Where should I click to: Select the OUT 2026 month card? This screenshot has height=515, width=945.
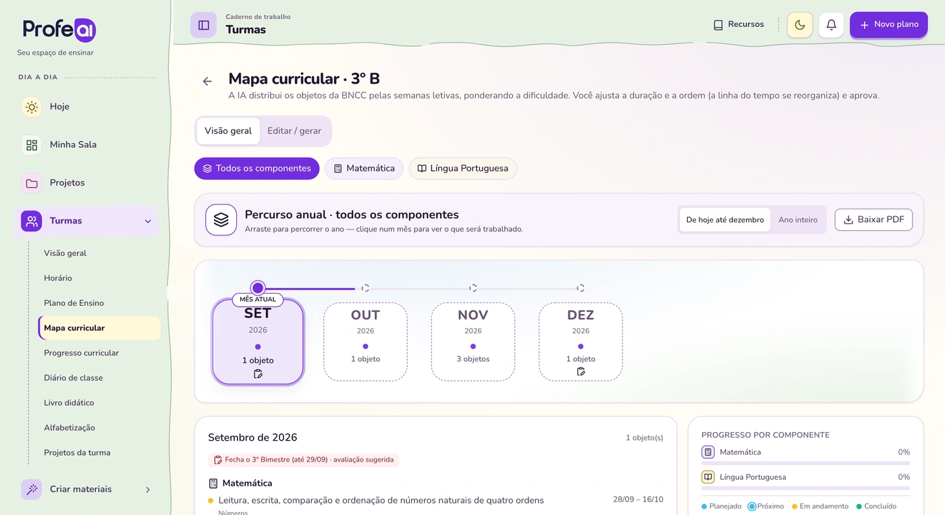[x=365, y=342]
